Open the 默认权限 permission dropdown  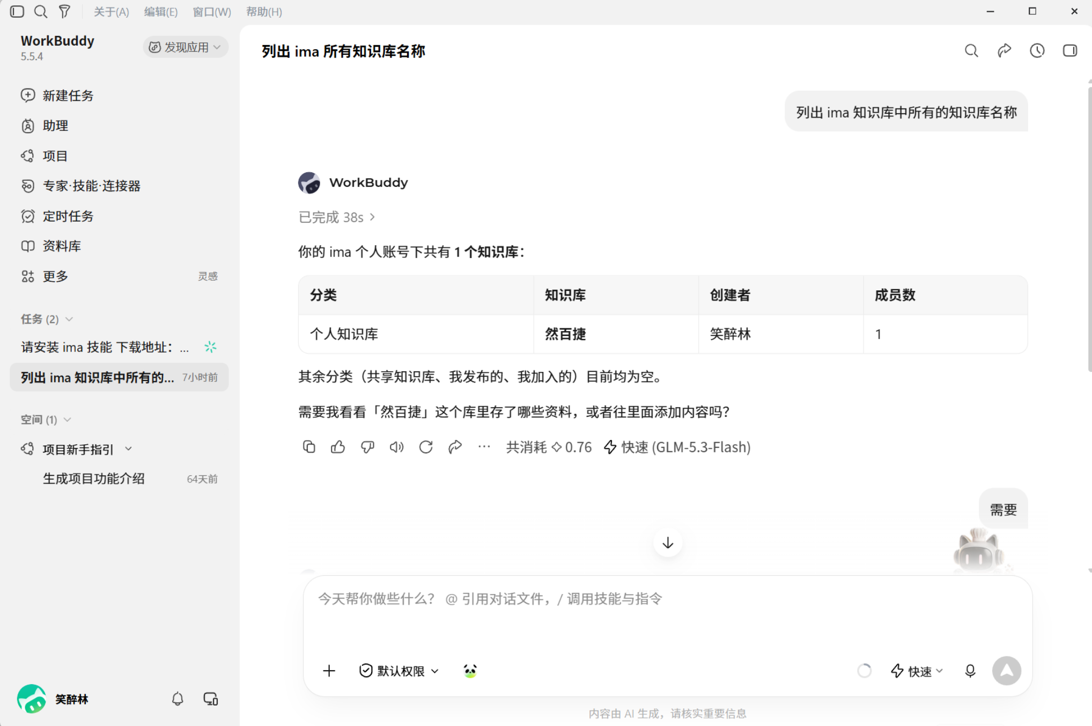click(x=399, y=671)
